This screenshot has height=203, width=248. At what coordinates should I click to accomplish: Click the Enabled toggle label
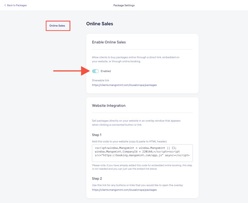(x=106, y=71)
